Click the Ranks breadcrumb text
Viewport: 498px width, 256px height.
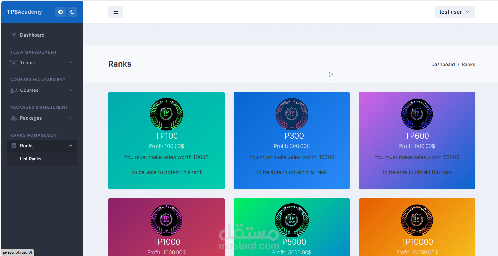pos(468,64)
